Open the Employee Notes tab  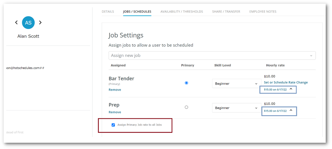[263, 12]
